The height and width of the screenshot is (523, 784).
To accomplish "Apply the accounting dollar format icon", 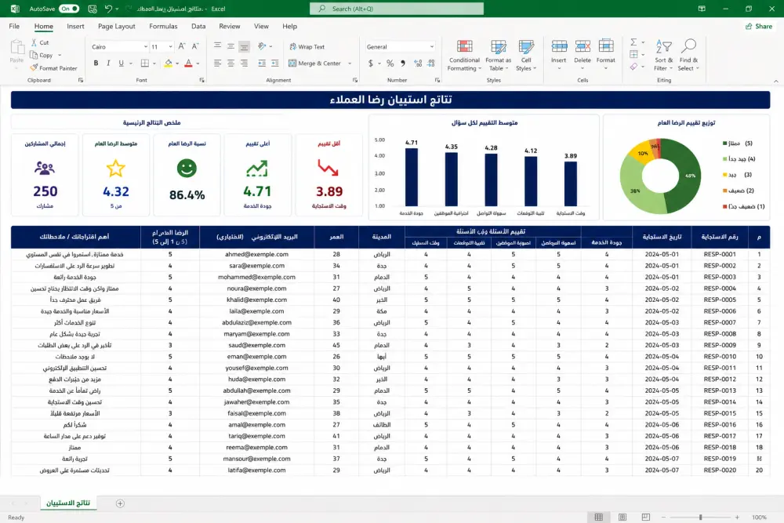I will click(x=371, y=63).
